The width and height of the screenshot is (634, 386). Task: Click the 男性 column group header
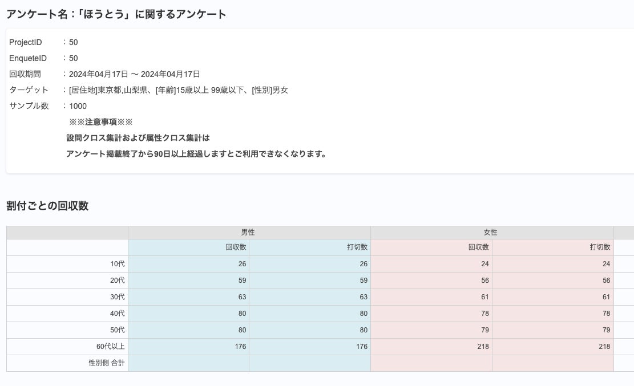click(248, 233)
